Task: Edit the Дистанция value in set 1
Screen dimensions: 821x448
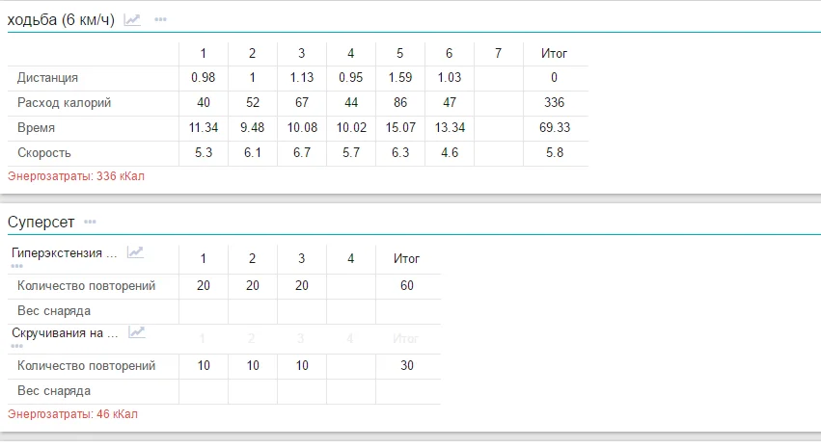Action: coord(203,78)
